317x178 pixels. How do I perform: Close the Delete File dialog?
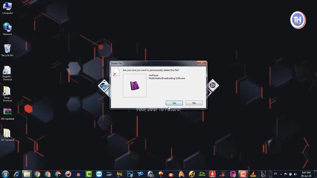pos(202,63)
